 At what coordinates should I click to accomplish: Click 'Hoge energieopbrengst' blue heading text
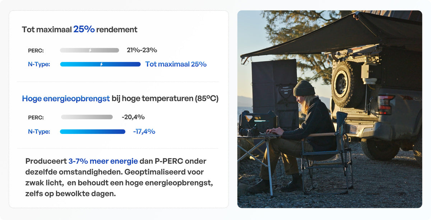pyautogui.click(x=66, y=99)
